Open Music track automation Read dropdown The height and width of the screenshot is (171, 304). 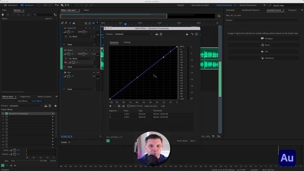[x=81, y=67]
